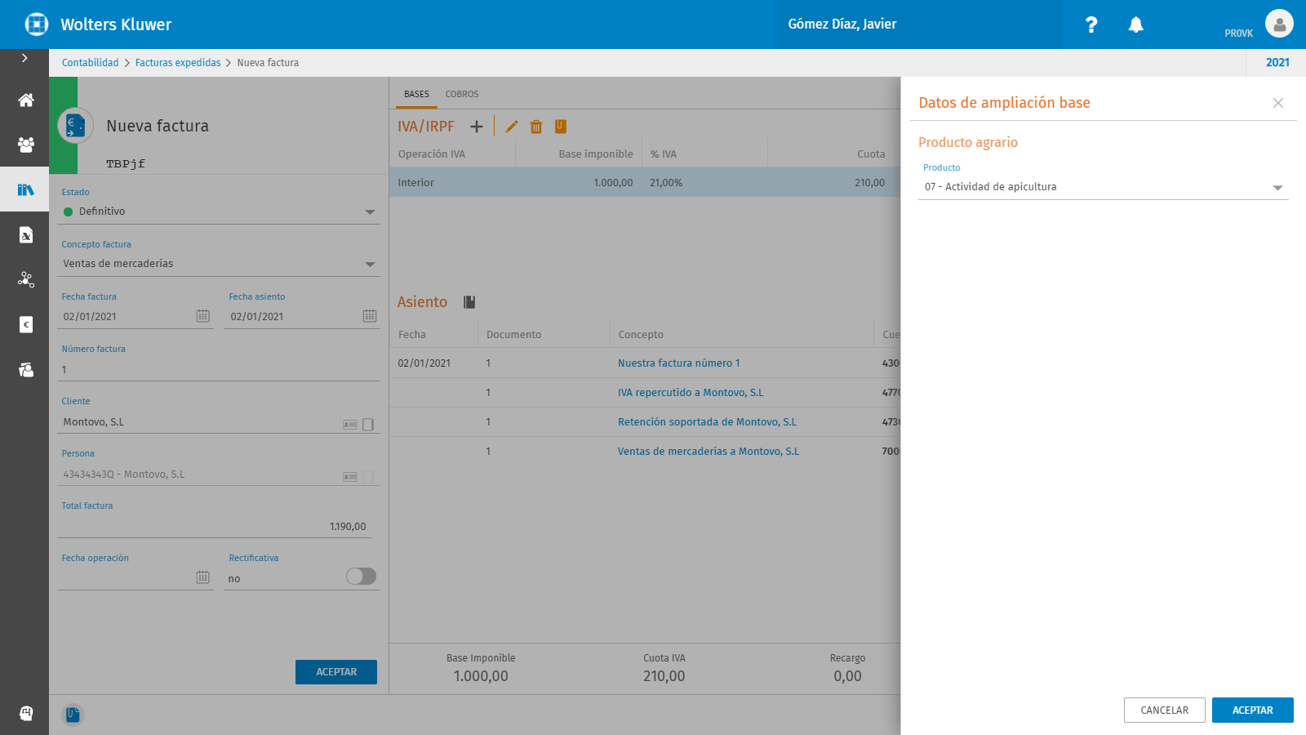This screenshot has height=735, width=1306.
Task: Switch to the BASES tab
Action: [x=416, y=94]
